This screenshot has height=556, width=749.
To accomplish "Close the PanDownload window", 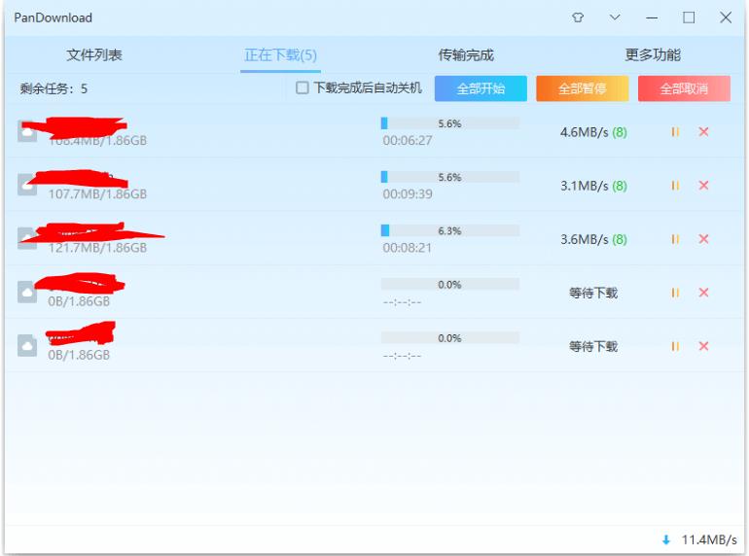I will (726, 17).
